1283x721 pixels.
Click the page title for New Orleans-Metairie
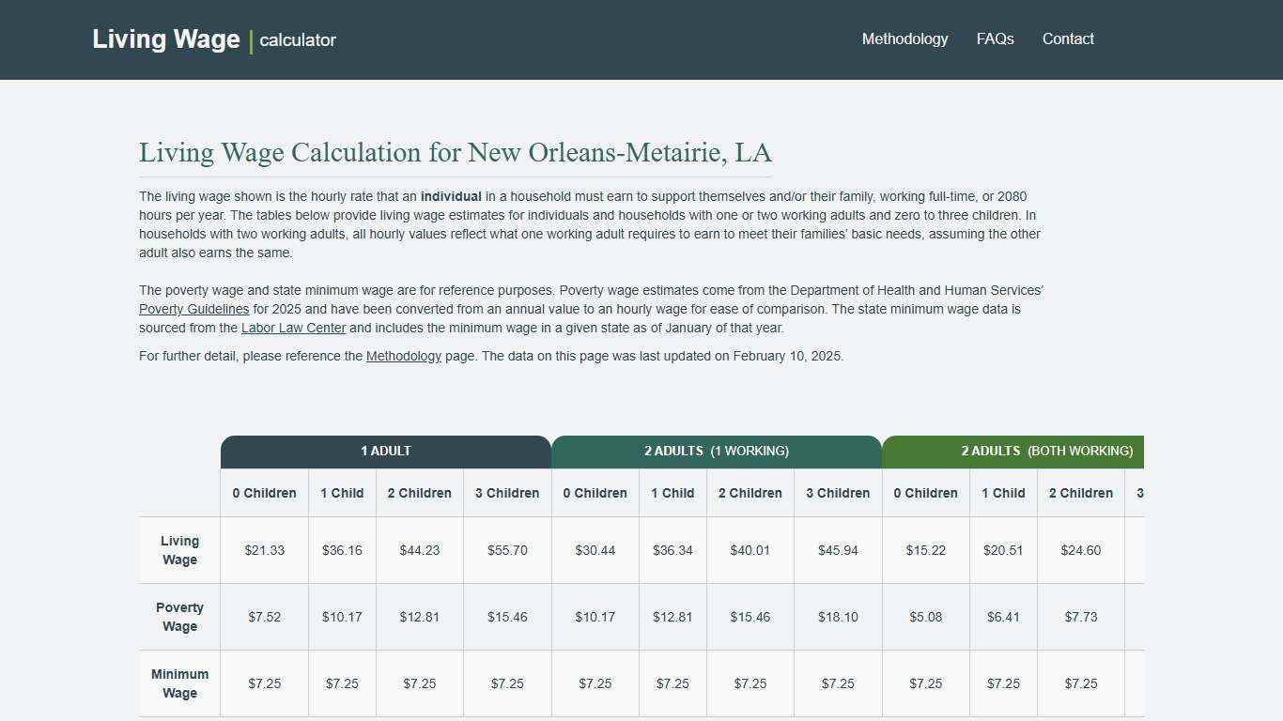coord(455,152)
